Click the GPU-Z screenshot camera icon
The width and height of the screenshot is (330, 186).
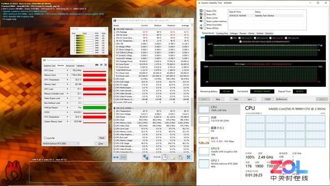[96, 65]
